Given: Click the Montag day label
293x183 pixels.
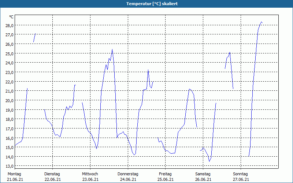Looking at the screenshot, I should point(14,174).
